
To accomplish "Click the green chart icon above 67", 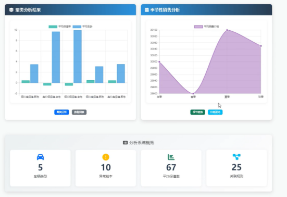I will pyautogui.click(x=171, y=157).
